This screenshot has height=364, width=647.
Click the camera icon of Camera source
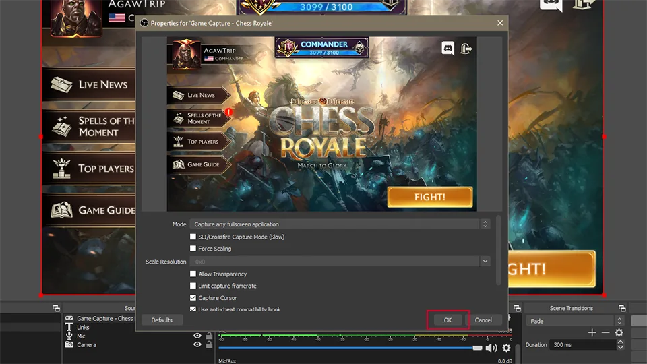click(69, 344)
